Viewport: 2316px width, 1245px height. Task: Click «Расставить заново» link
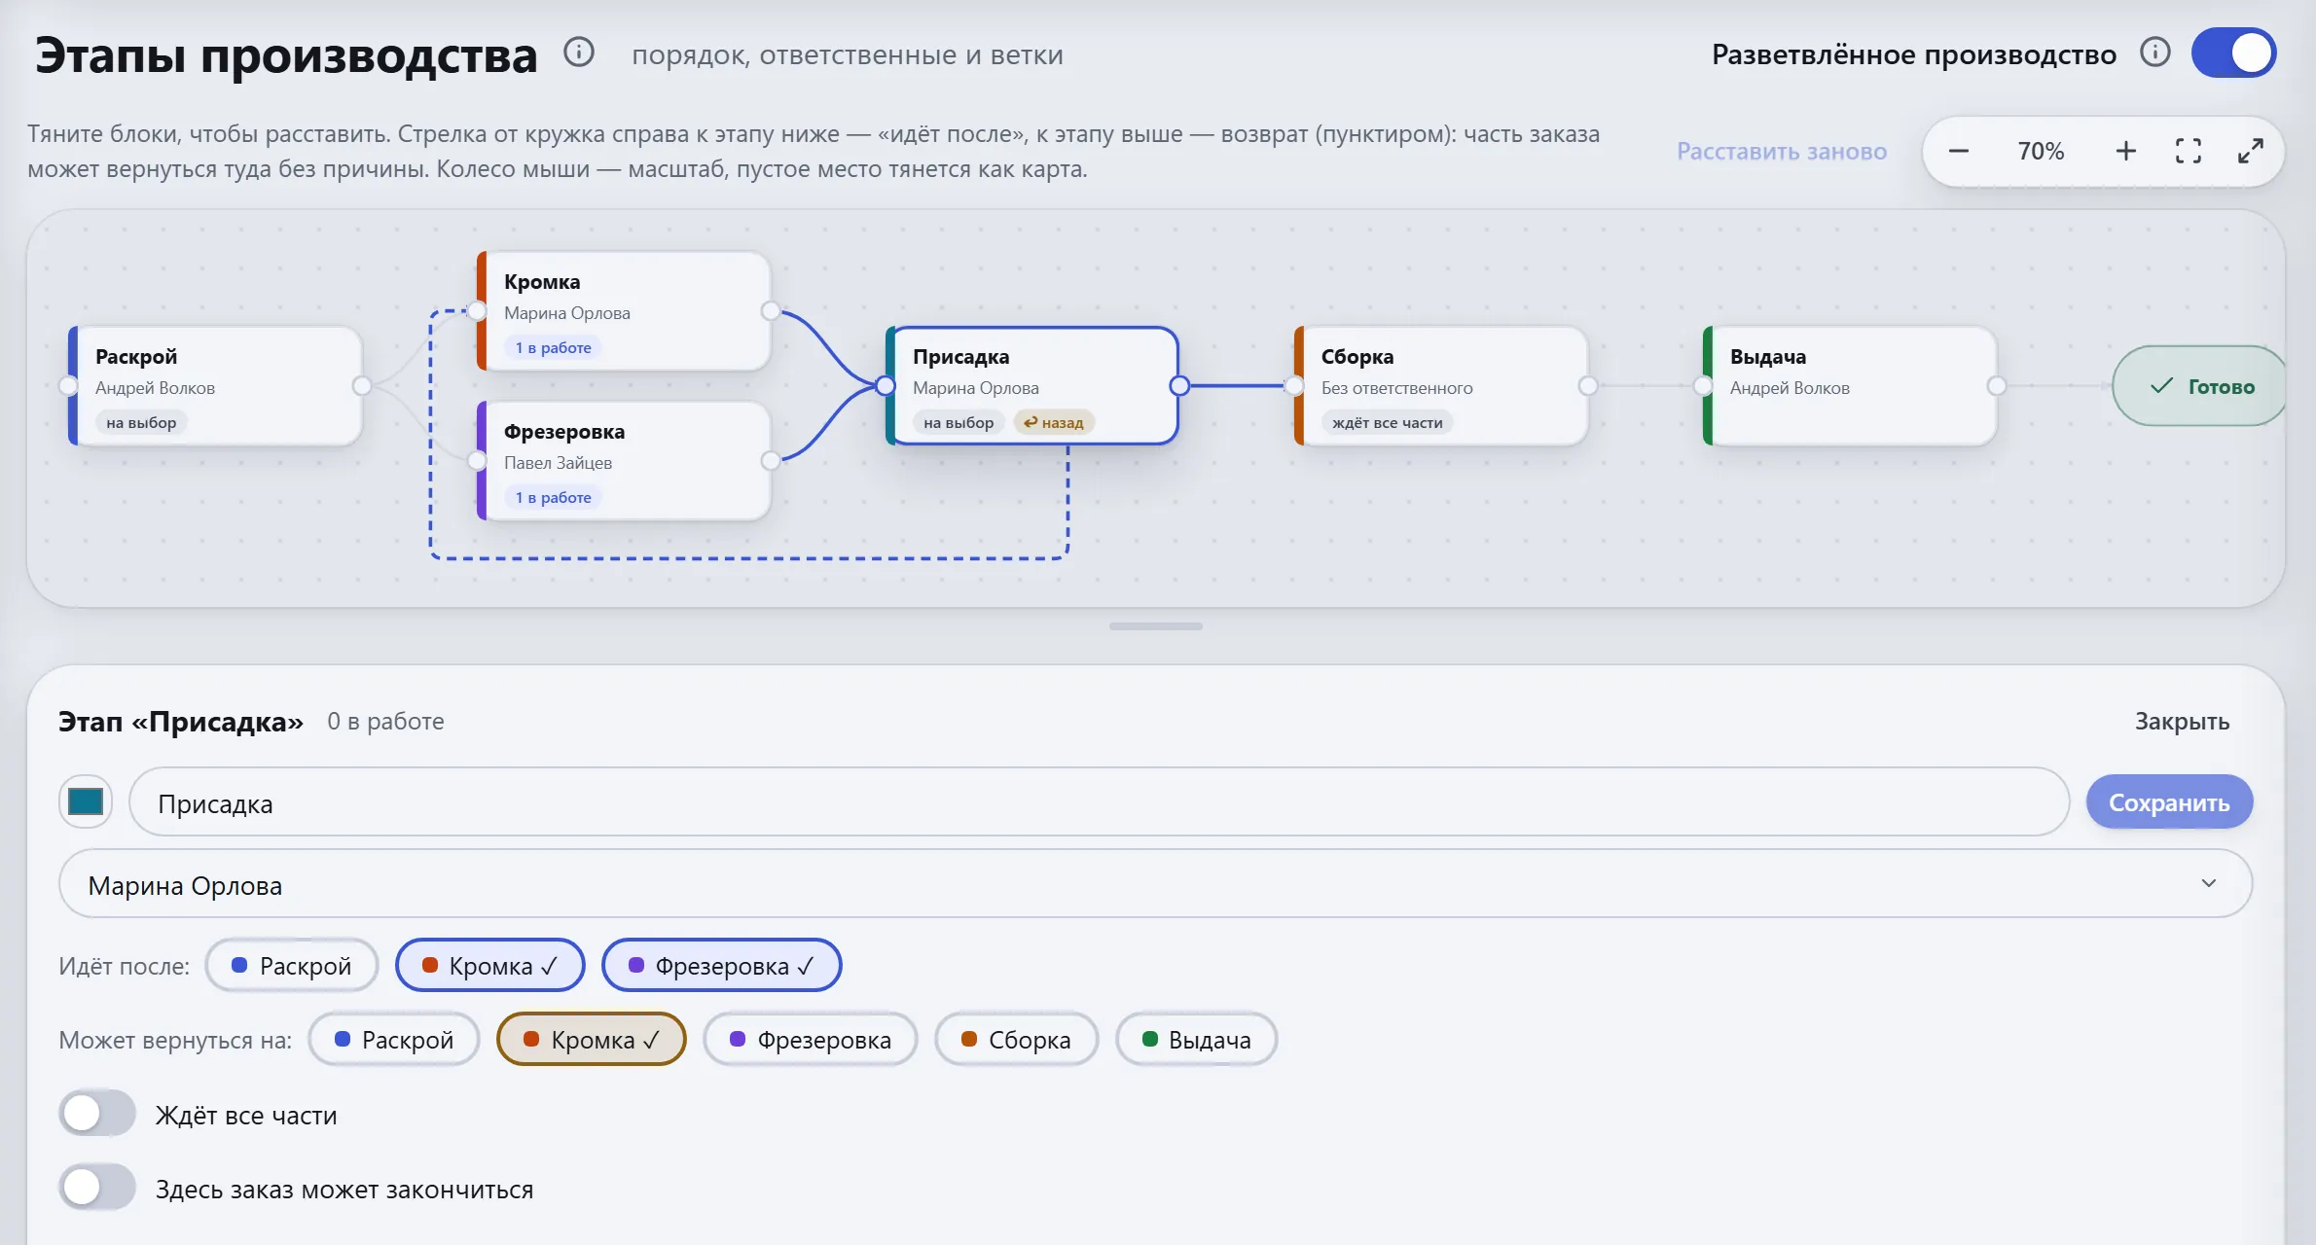(x=1782, y=151)
